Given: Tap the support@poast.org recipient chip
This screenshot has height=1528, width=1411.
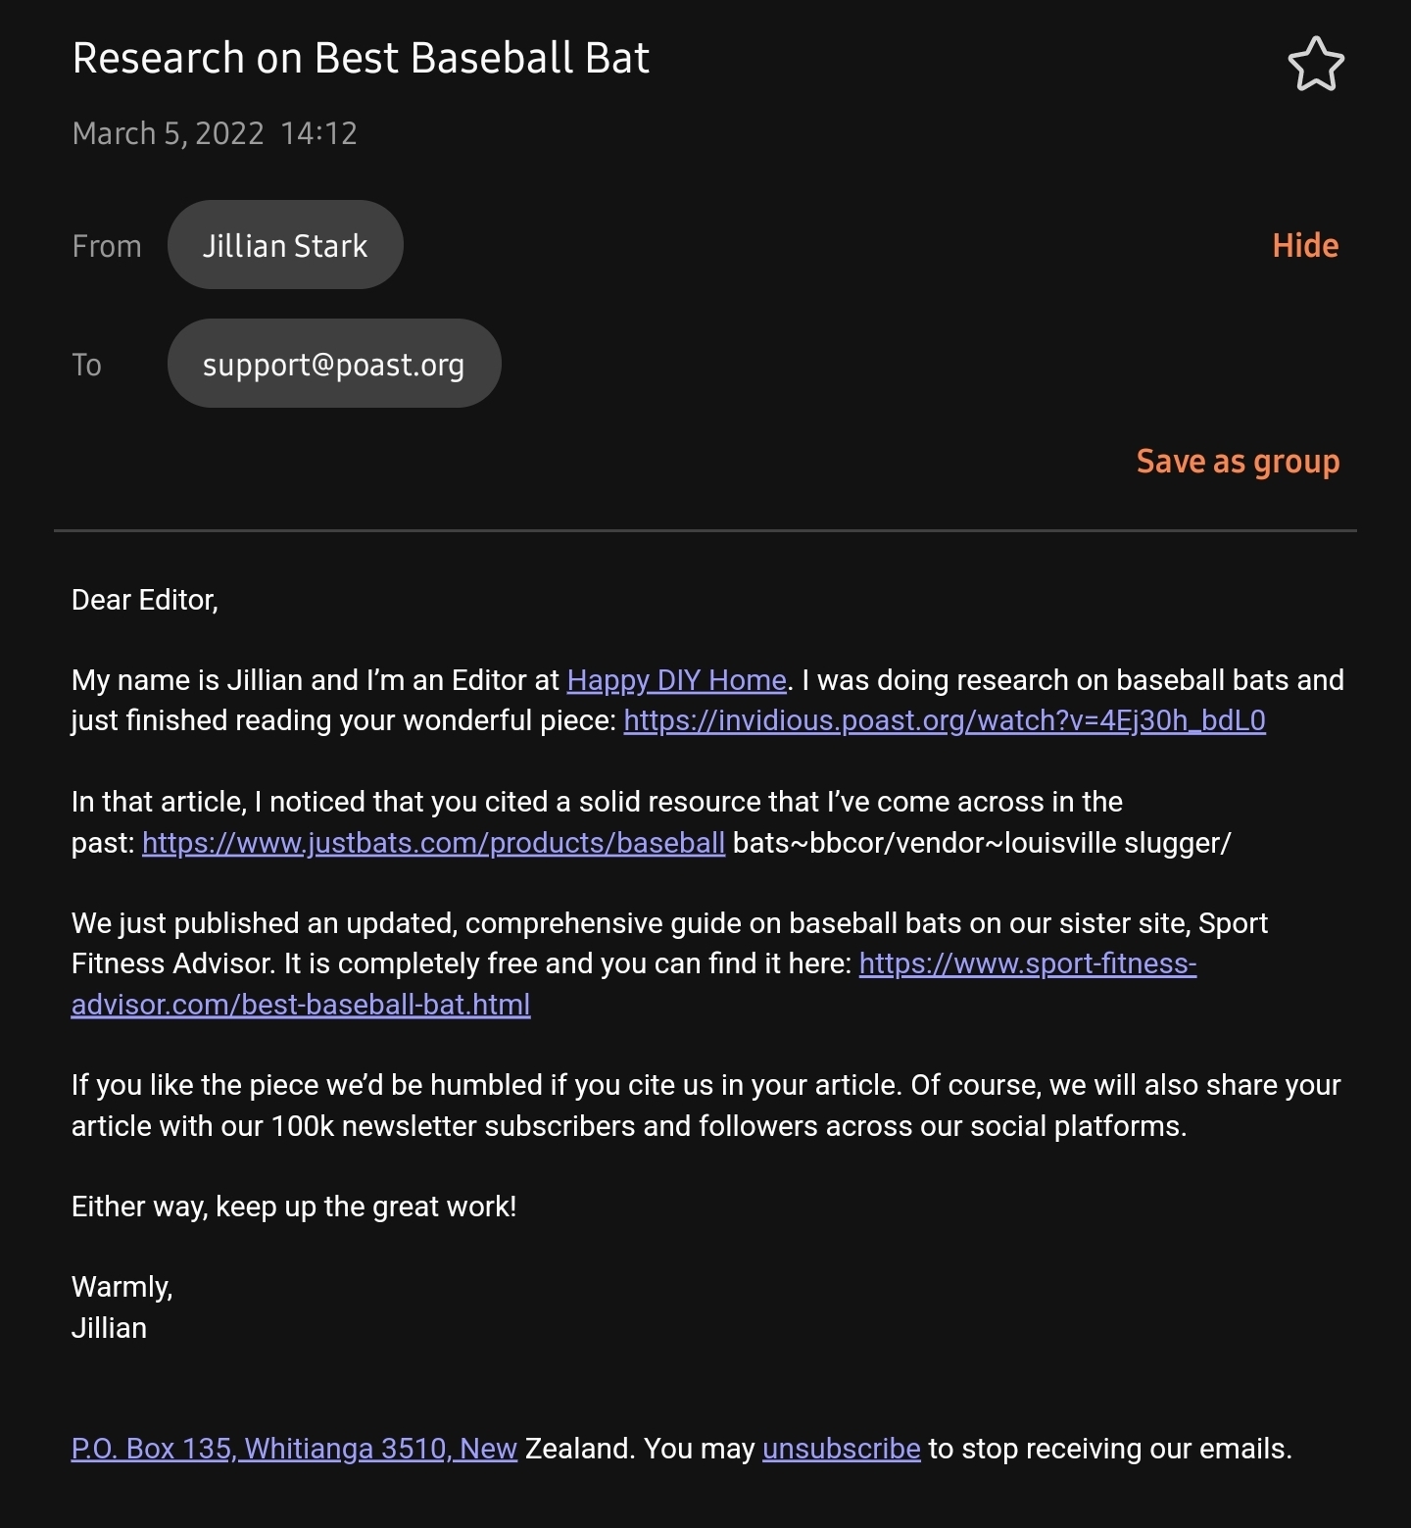Looking at the screenshot, I should pos(333,364).
